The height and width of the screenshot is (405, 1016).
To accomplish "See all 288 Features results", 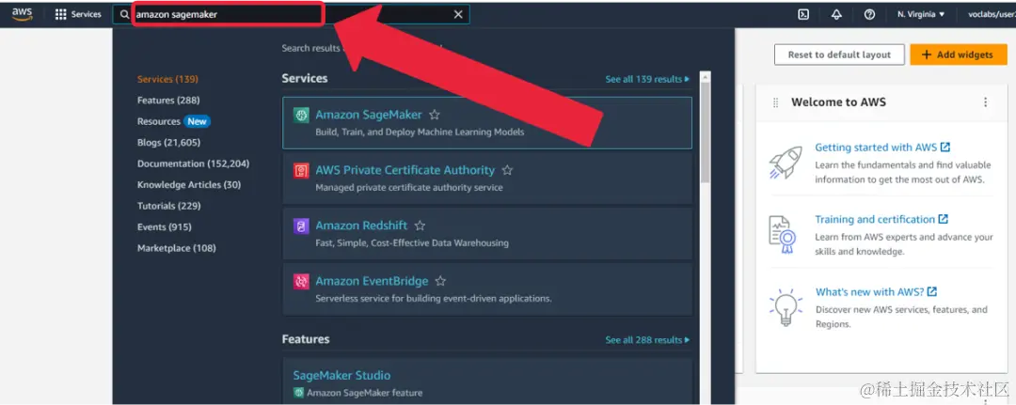I will click(x=647, y=339).
